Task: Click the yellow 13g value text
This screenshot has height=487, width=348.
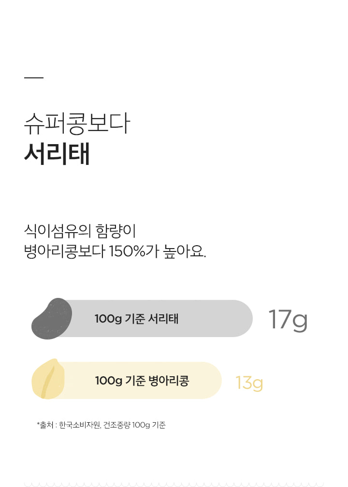Action: (249, 383)
